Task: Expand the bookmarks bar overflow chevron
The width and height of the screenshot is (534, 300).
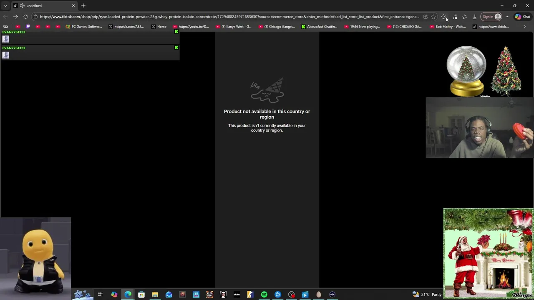Action: pos(525,27)
